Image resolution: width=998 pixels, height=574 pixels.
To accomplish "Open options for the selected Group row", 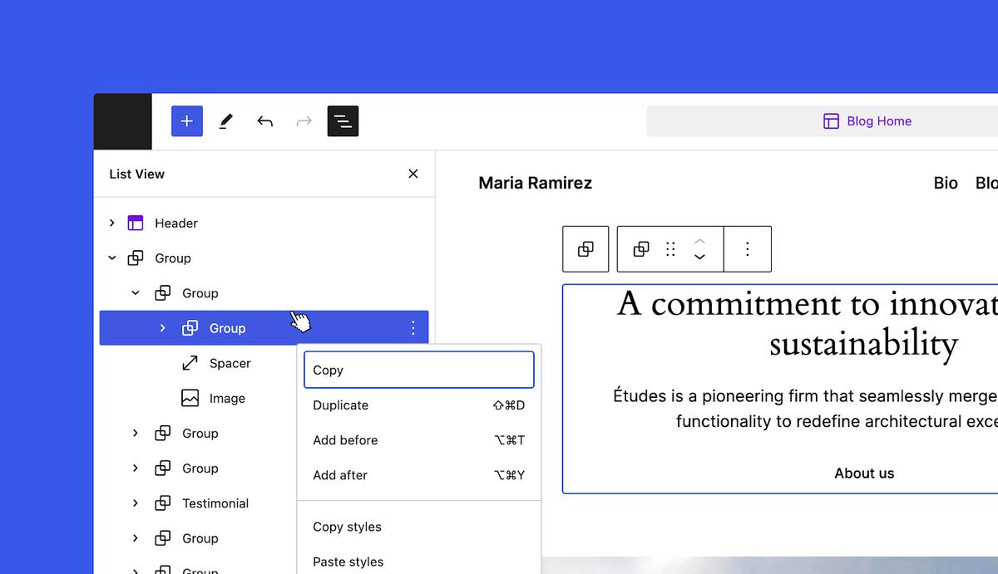I will click(413, 328).
